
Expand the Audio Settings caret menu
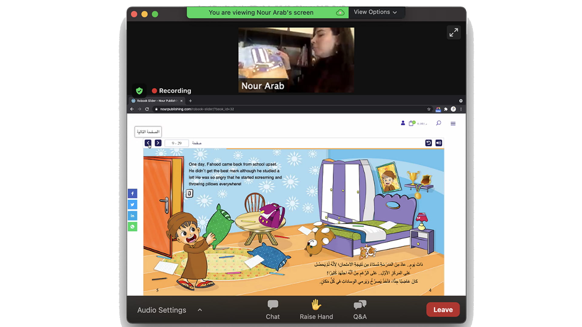pos(200,310)
